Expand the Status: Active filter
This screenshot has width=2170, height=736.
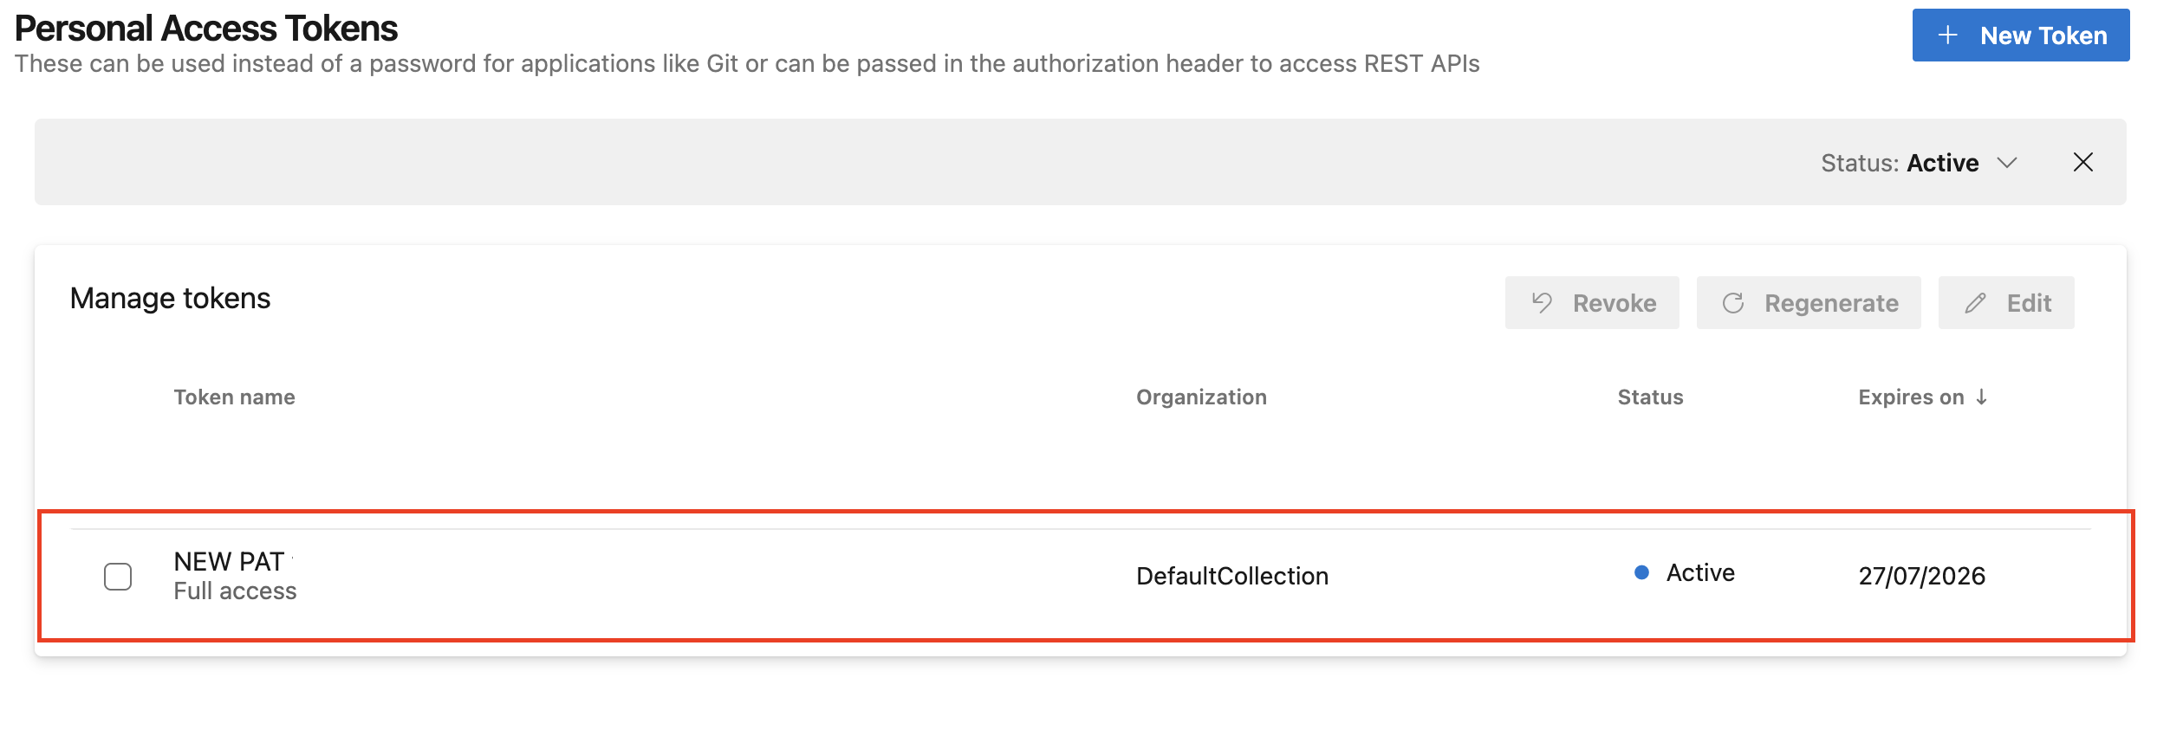tap(1920, 163)
